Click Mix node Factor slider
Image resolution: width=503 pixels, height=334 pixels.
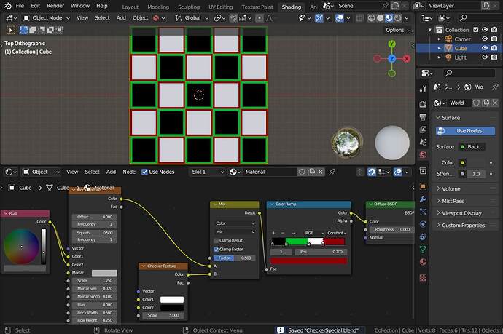coord(234,258)
